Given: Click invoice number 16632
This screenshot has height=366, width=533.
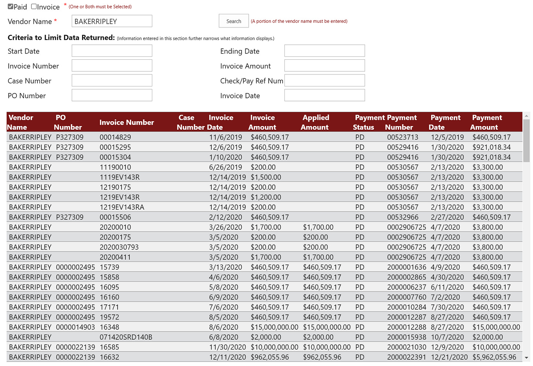Looking at the screenshot, I should pos(109,357).
